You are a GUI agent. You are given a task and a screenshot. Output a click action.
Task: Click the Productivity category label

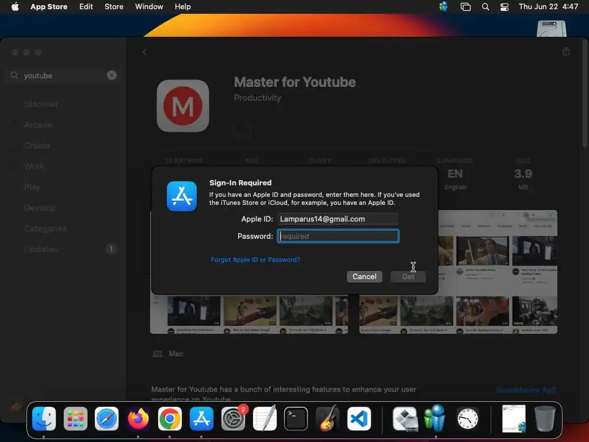point(257,98)
